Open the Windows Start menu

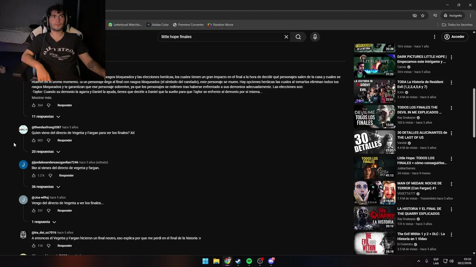[x=205, y=261]
